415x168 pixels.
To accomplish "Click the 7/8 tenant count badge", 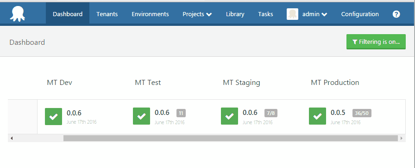I will point(271,113).
